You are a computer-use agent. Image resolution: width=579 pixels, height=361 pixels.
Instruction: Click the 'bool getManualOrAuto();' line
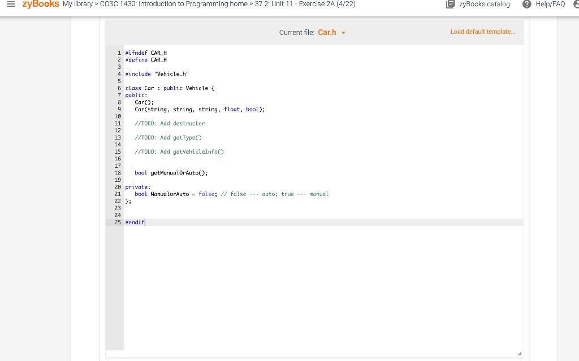click(171, 173)
